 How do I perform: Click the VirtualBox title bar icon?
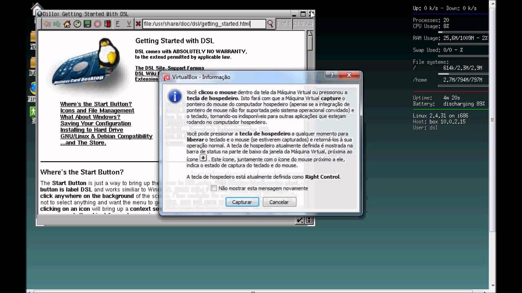point(166,77)
